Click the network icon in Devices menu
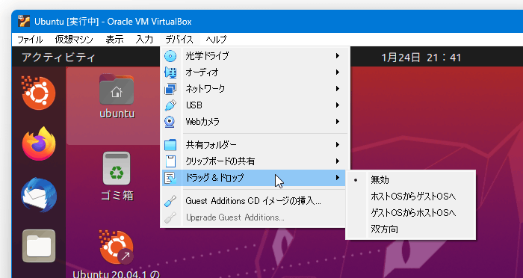 tap(170, 89)
